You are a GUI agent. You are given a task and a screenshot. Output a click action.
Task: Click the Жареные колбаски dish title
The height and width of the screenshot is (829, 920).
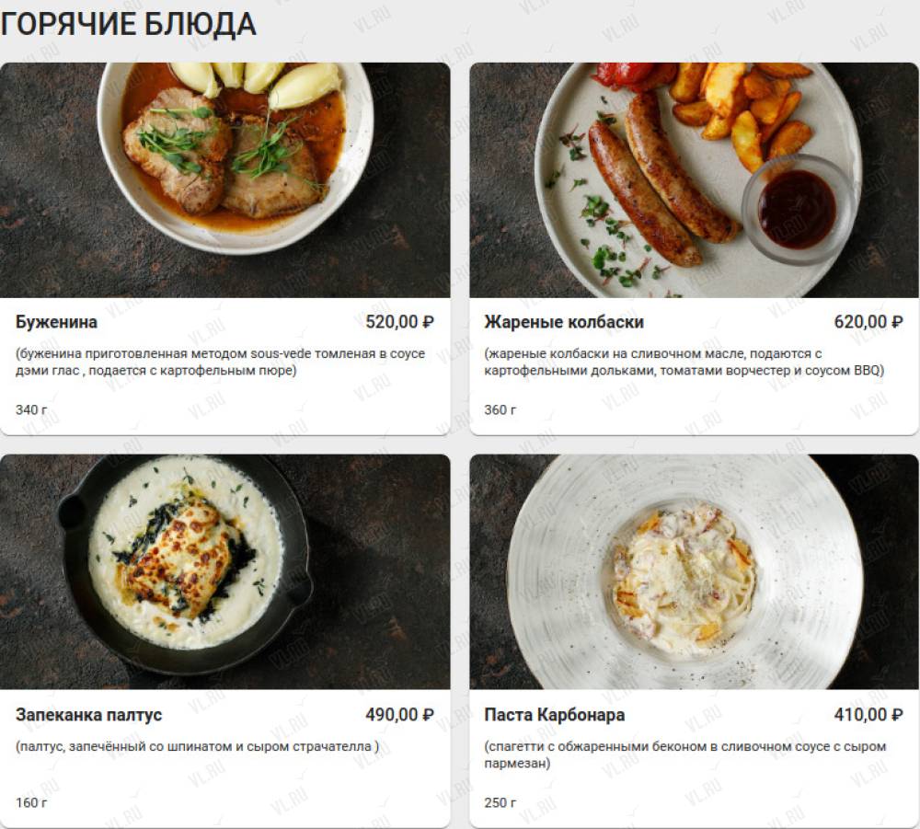tap(564, 322)
